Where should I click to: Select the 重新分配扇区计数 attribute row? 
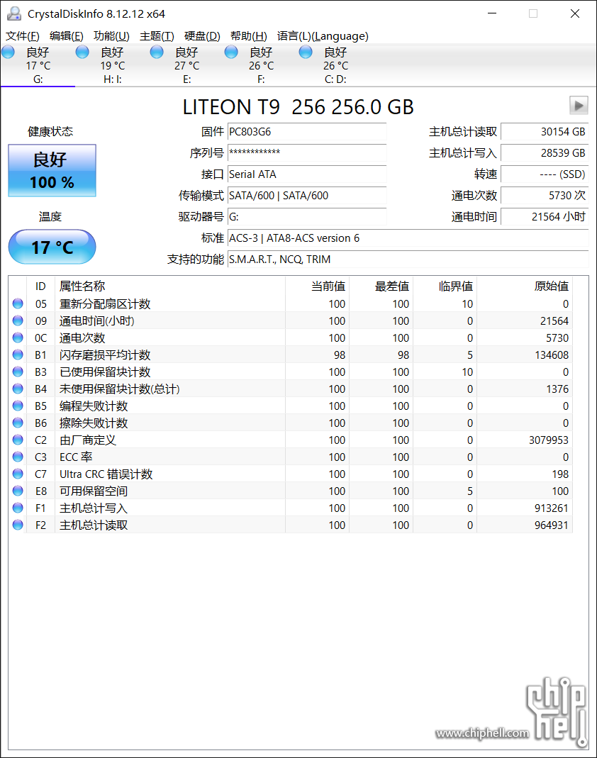coord(291,303)
